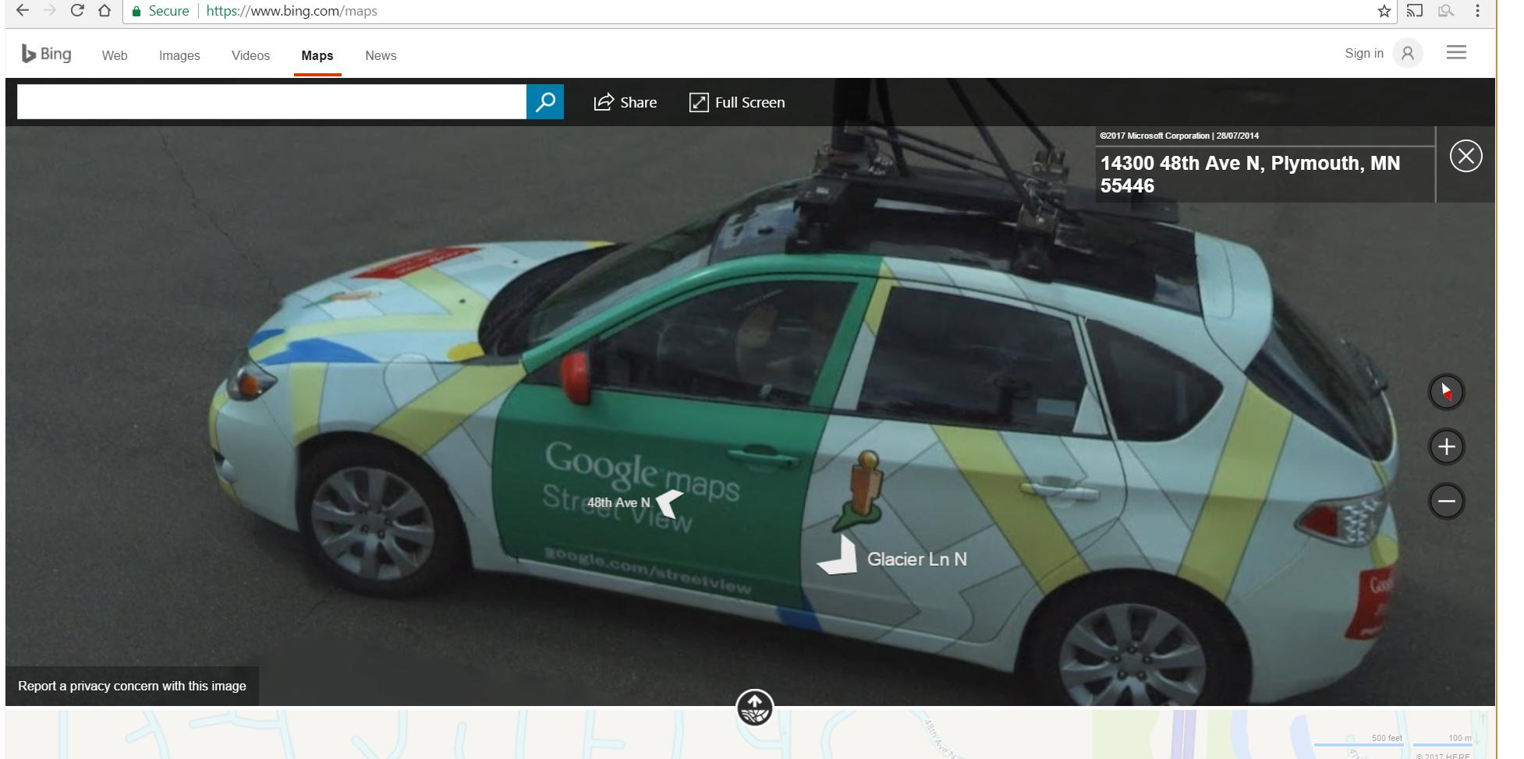Reload the page via refresh icon
Screen dimensions: 1524x759
click(x=76, y=11)
